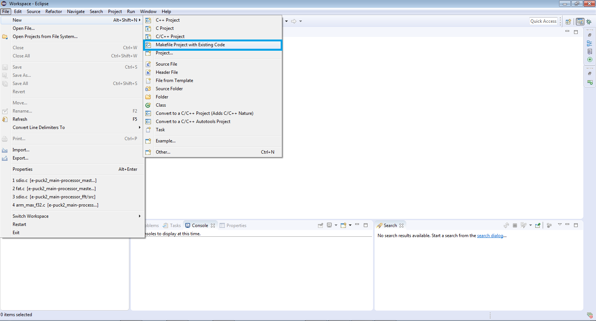Click the Source File icon in submenu
Screen dimensions: 596x321
coord(148,64)
